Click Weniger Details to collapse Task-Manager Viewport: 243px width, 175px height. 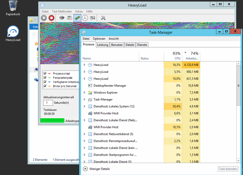(x=96, y=169)
